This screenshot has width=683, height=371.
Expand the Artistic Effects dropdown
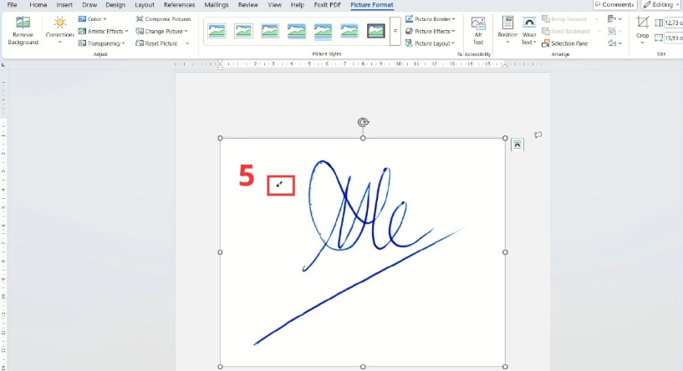click(103, 31)
